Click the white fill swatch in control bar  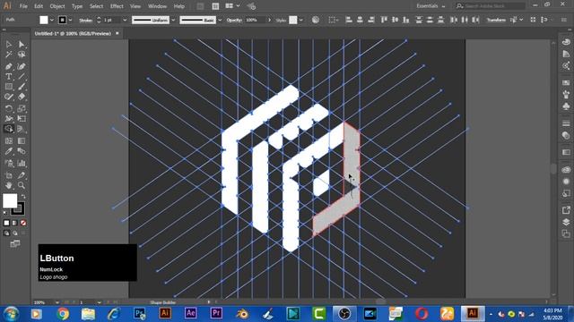pyautogui.click(x=44, y=20)
